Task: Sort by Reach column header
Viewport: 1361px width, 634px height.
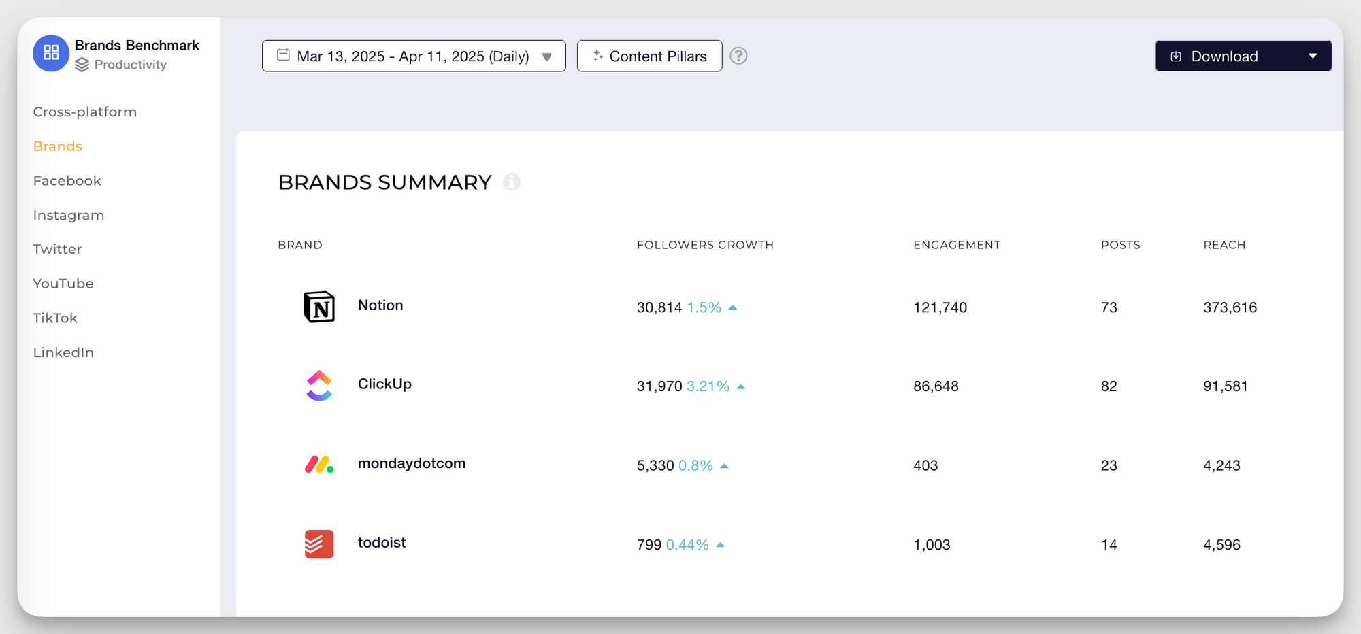Action: click(x=1224, y=245)
